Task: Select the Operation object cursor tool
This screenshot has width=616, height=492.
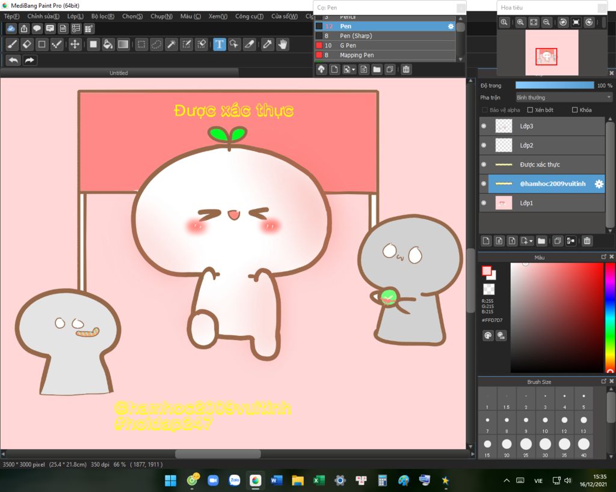Action: 234,44
